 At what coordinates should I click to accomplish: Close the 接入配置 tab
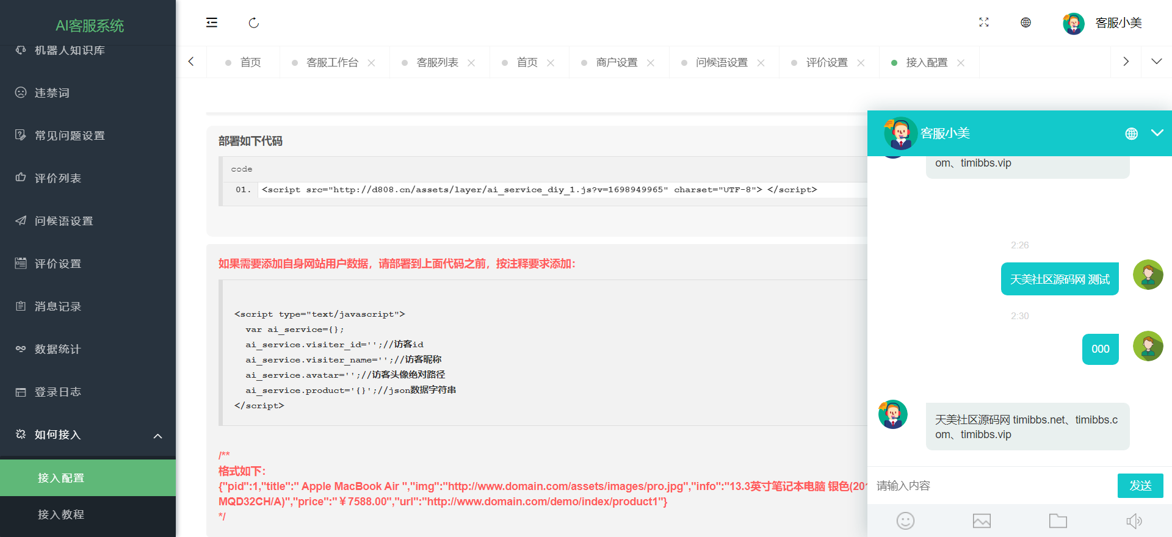pos(961,63)
